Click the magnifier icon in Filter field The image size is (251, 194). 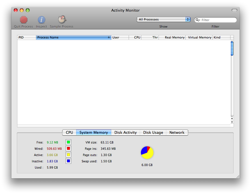click(198, 20)
